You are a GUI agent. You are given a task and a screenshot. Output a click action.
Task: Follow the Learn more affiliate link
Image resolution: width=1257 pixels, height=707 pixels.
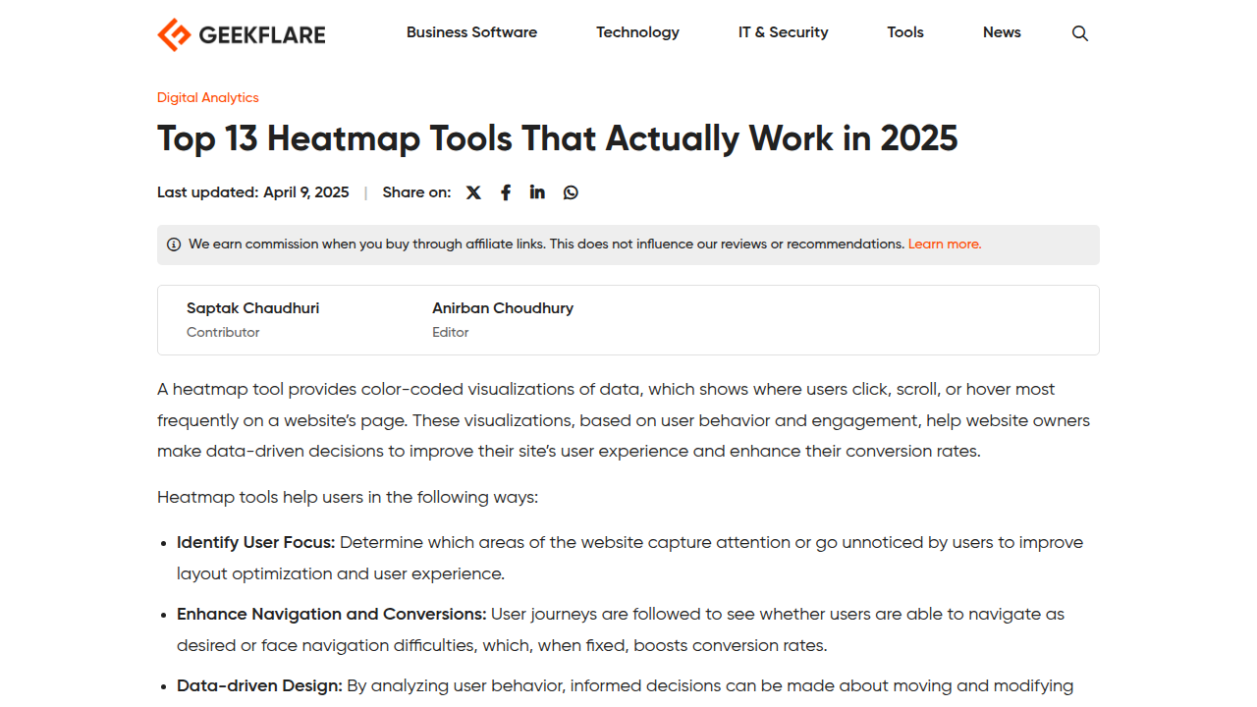(x=945, y=244)
